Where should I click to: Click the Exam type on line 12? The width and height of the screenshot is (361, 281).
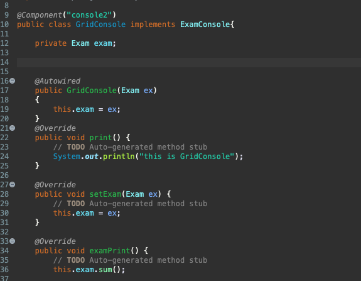pos(80,43)
